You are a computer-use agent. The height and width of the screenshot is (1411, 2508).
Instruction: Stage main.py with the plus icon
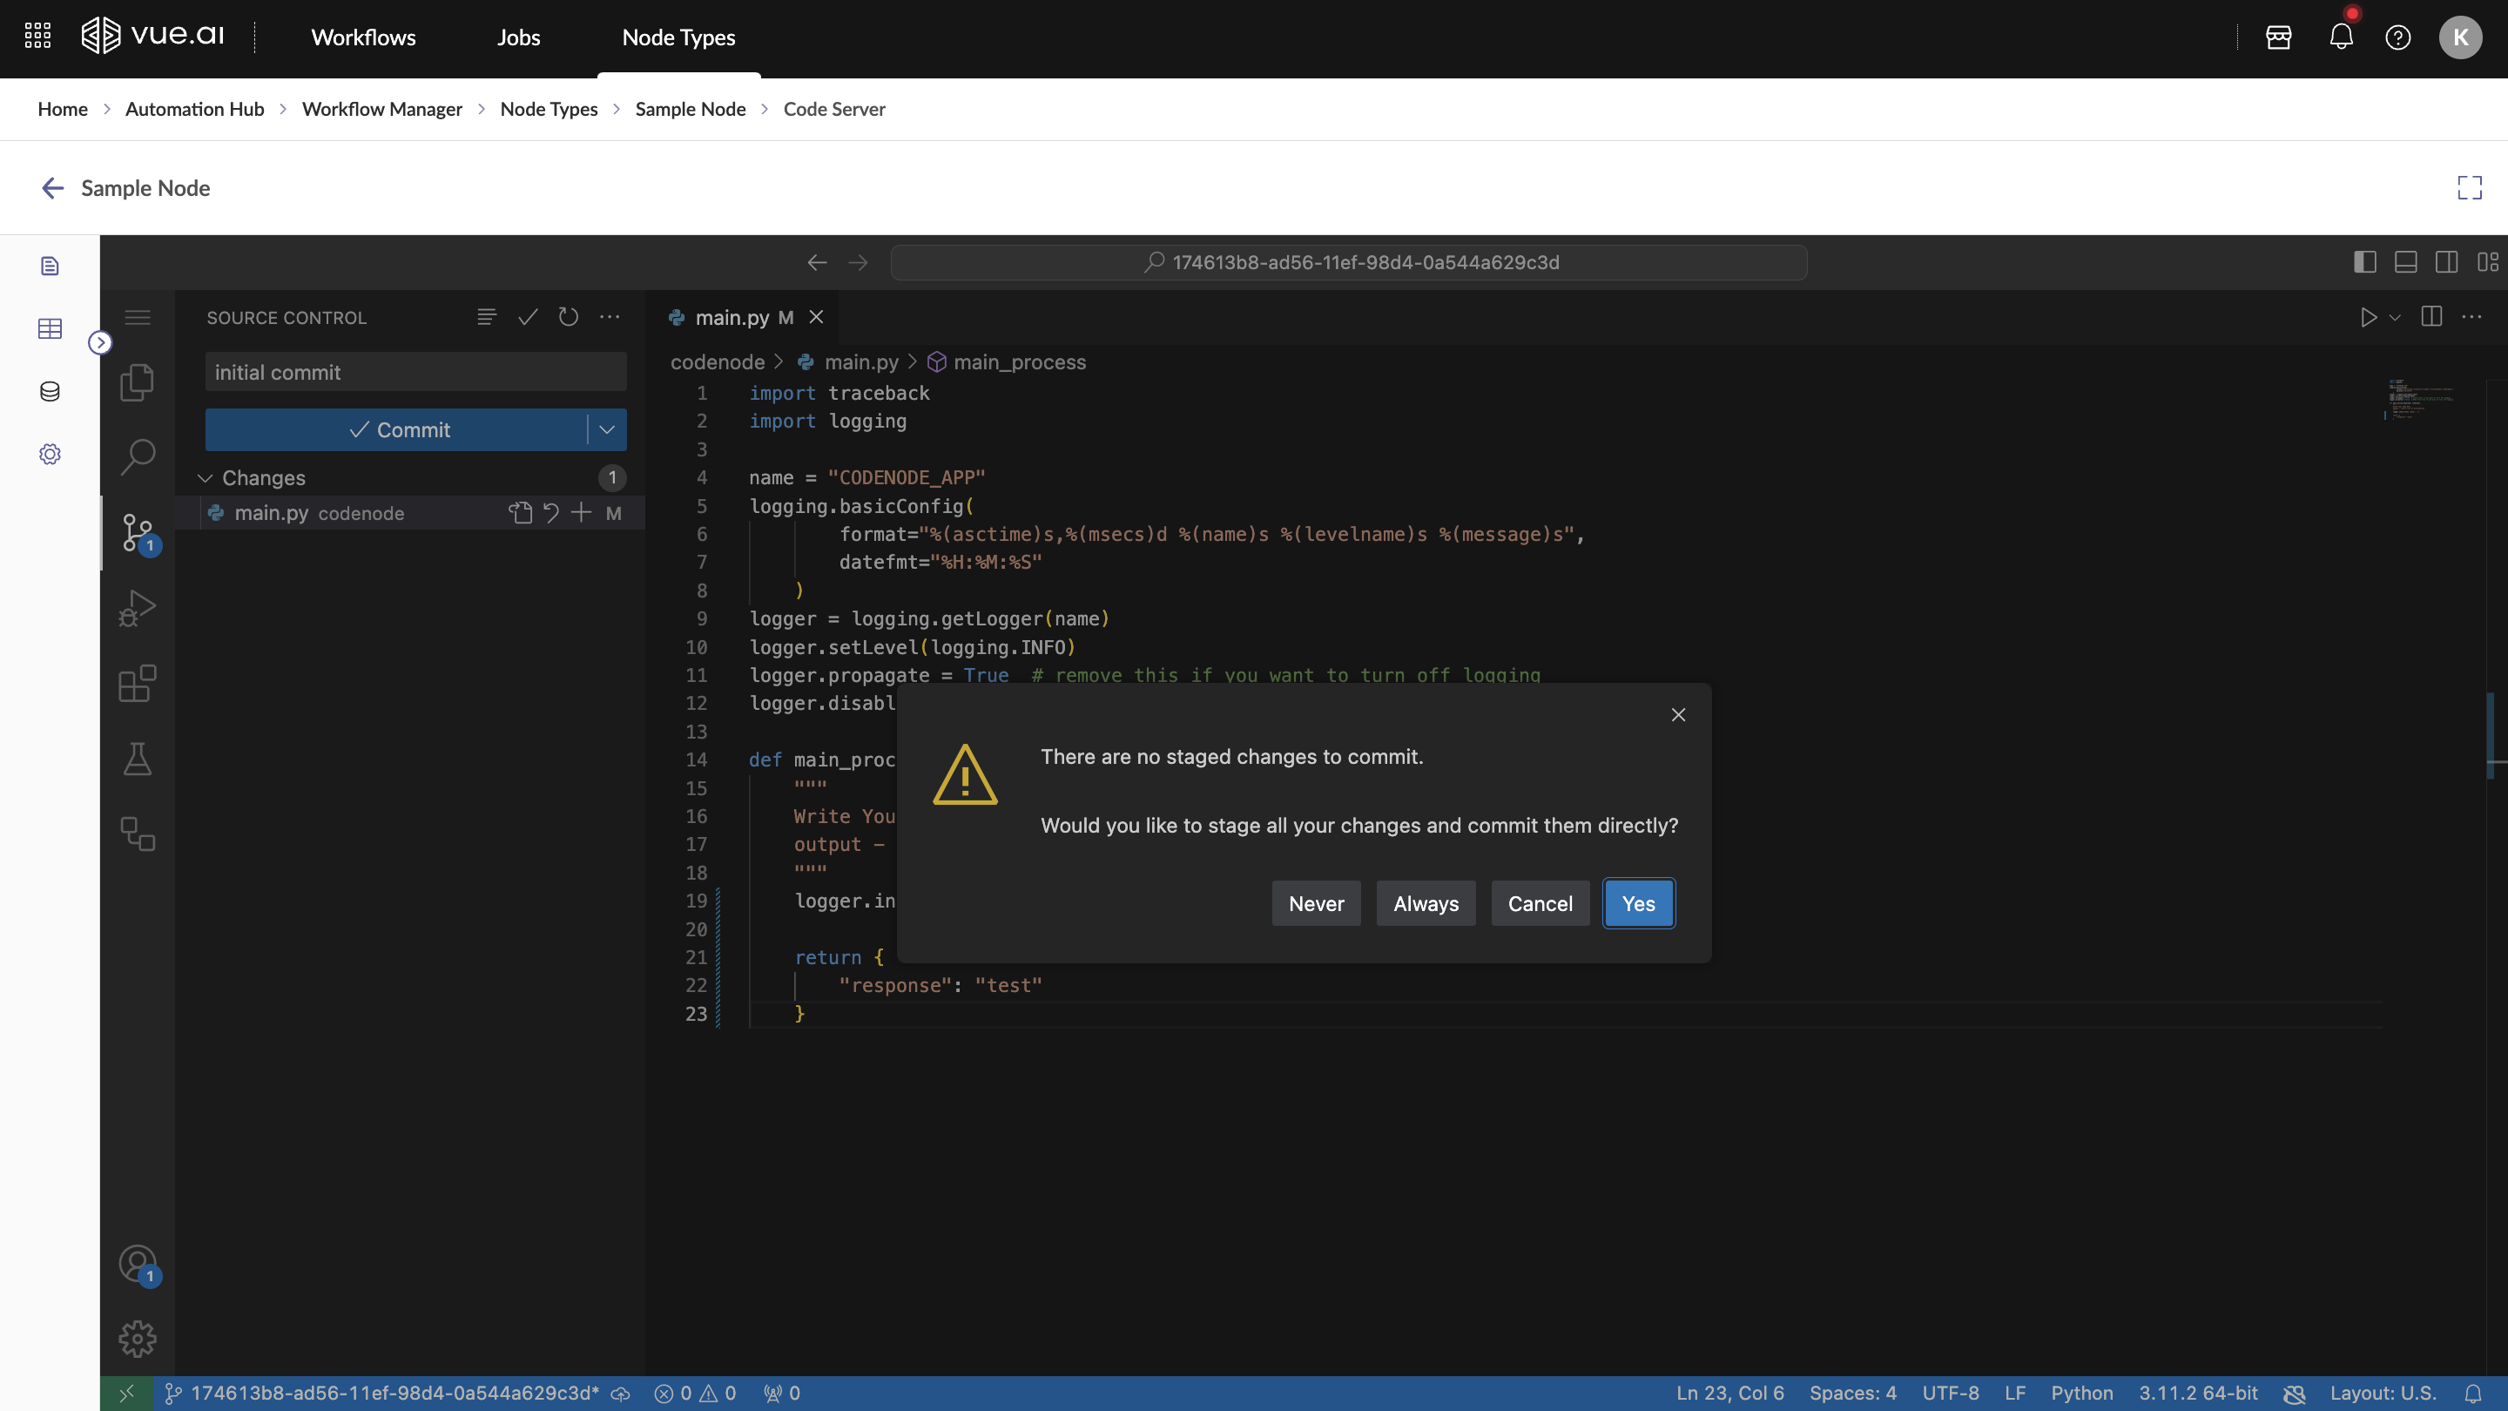(x=581, y=512)
